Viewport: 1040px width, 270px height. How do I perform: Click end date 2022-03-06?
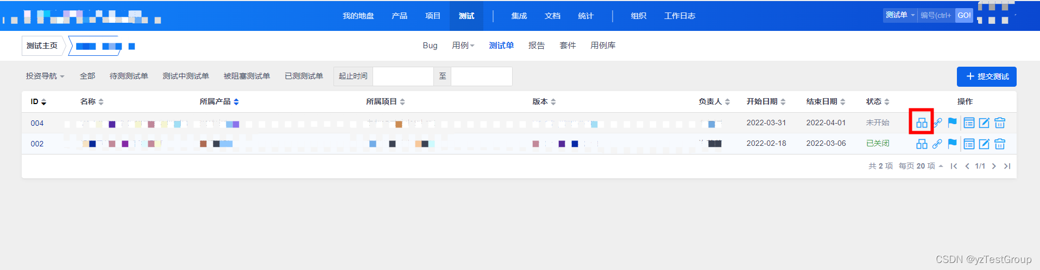click(826, 143)
